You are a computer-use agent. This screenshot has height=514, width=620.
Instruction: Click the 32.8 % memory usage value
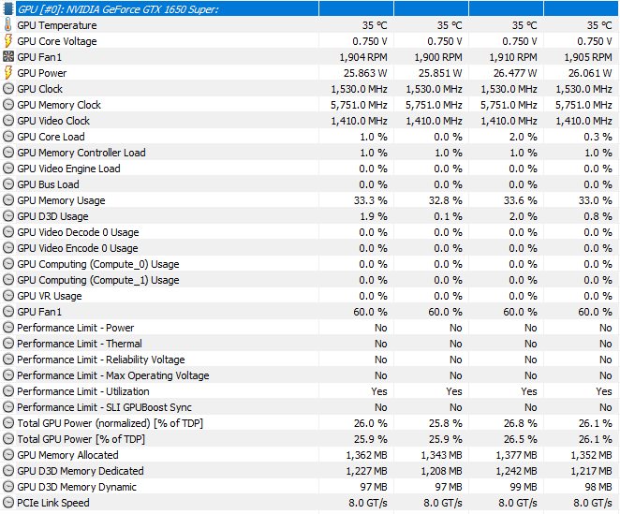(445, 200)
